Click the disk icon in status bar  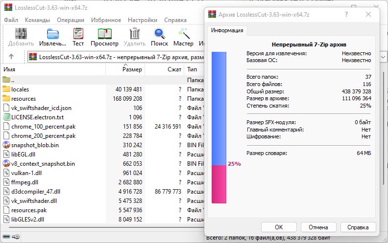pyautogui.click(x=6, y=237)
